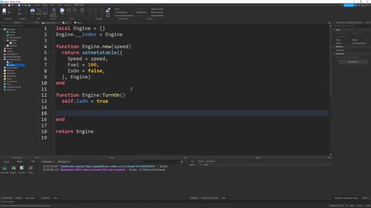Start playtest with the Play icon

point(62,10)
